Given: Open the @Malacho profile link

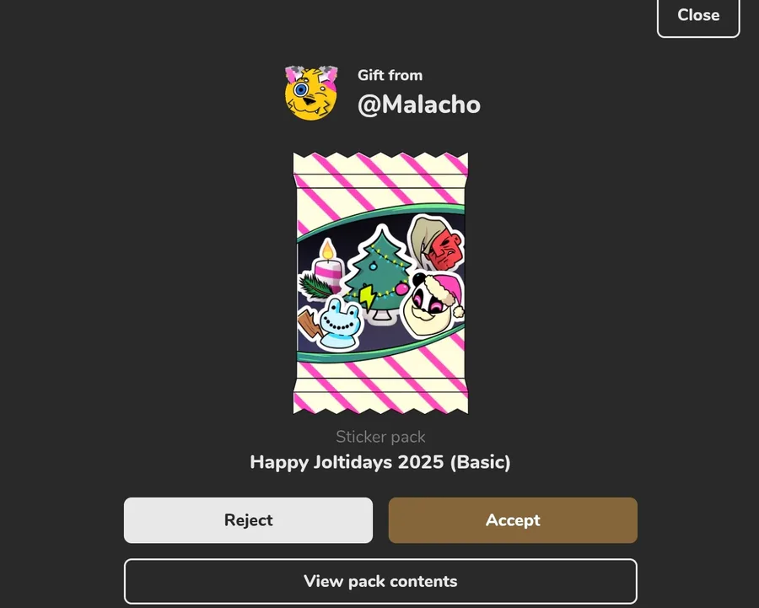Looking at the screenshot, I should (418, 104).
